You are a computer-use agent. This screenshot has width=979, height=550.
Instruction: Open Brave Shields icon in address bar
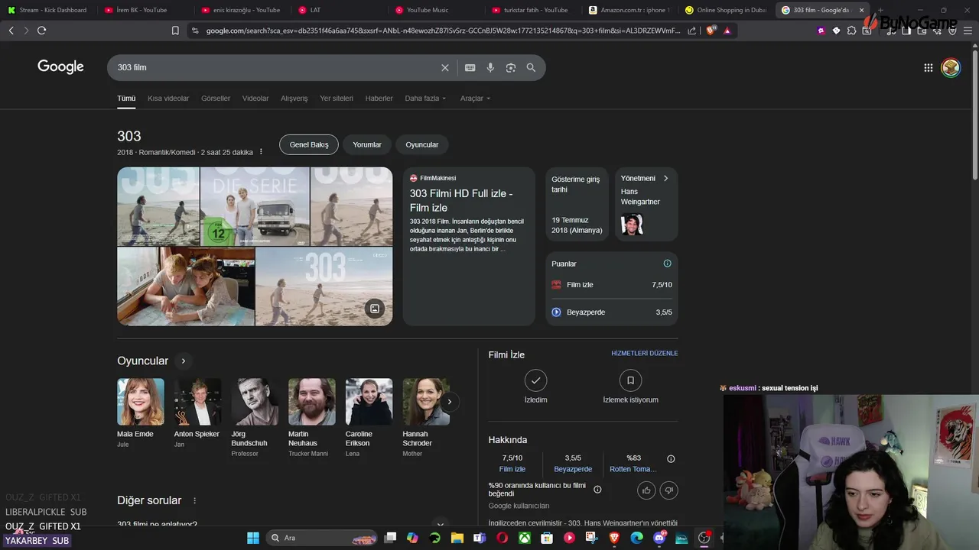click(x=711, y=31)
